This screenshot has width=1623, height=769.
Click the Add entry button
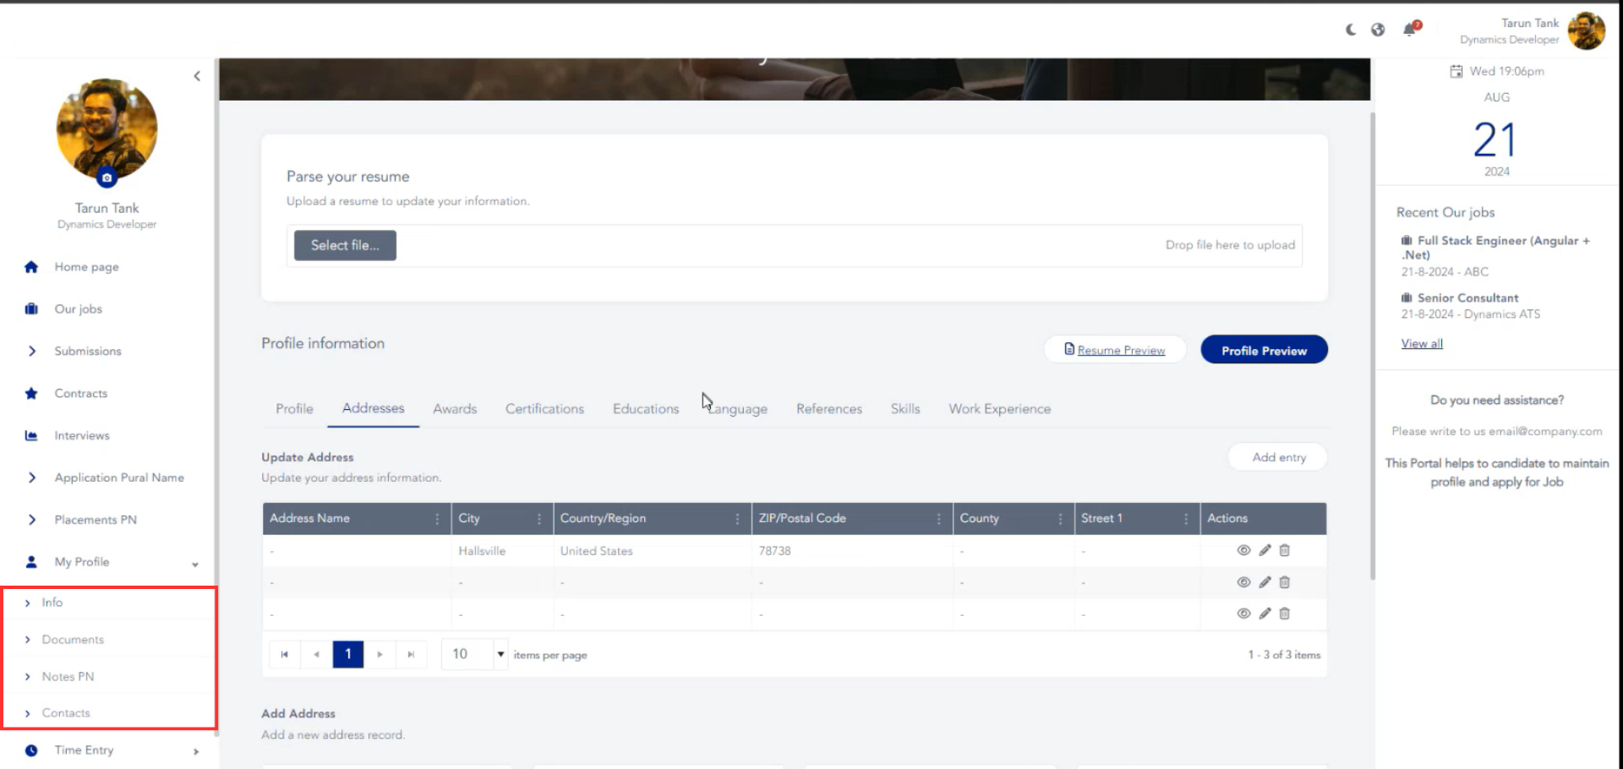[x=1278, y=457]
